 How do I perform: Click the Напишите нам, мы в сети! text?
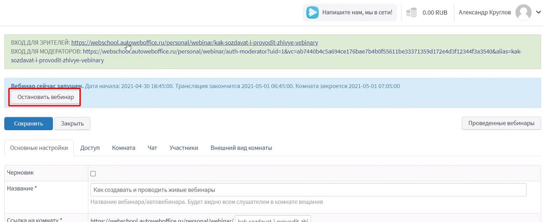click(x=357, y=13)
